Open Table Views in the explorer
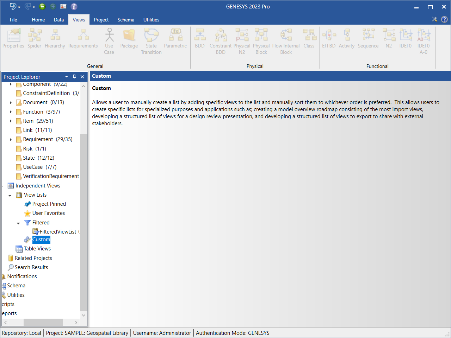The width and height of the screenshot is (451, 338). tap(37, 249)
